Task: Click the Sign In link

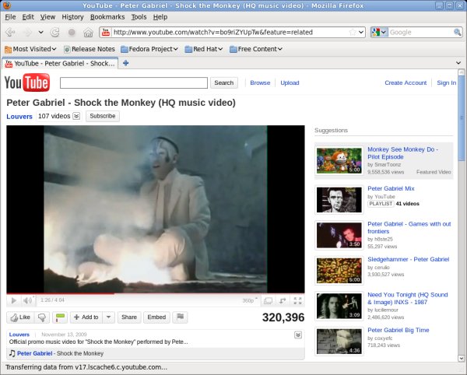Action: 446,82
